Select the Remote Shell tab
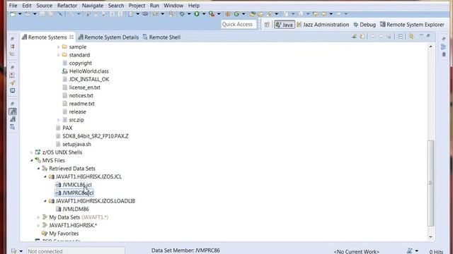Viewport: 453px width, 254px height. [162, 37]
